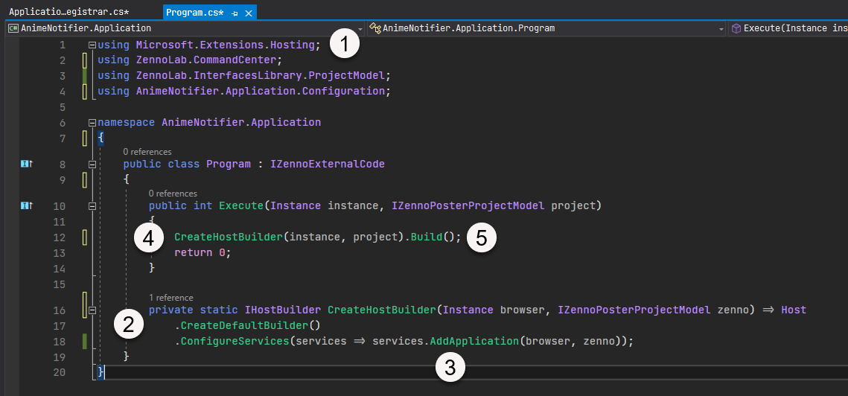The image size is (848, 396).
Task: Click the circled number 5 marker
Action: tap(482, 237)
